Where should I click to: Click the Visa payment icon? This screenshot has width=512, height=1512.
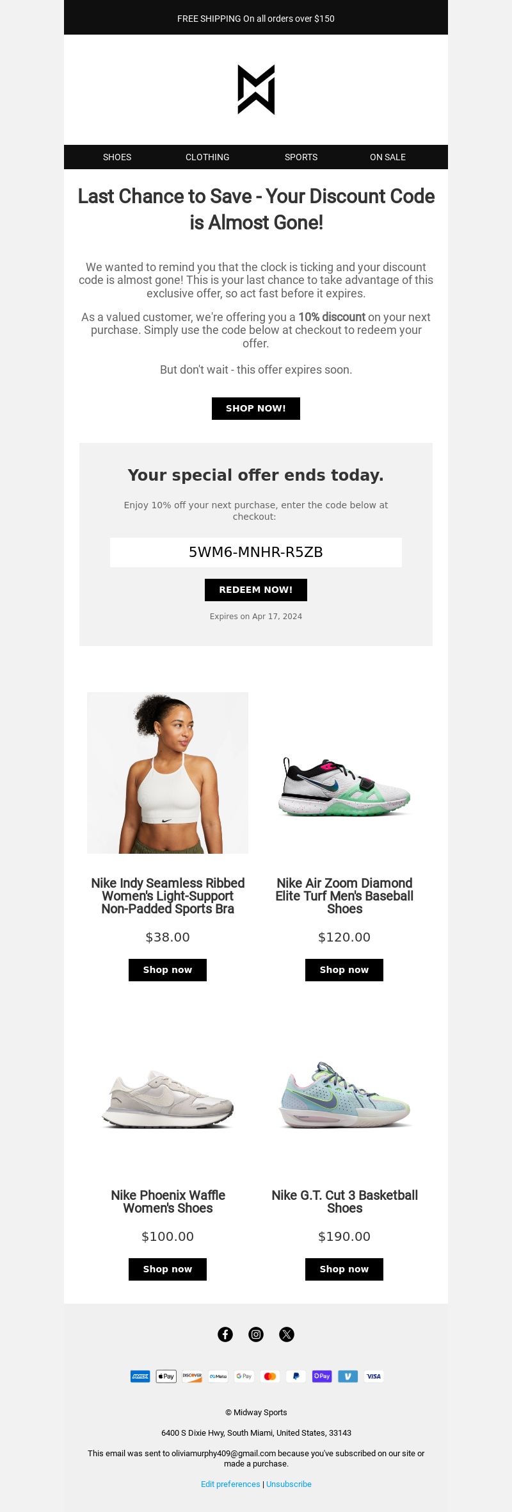(x=374, y=1376)
